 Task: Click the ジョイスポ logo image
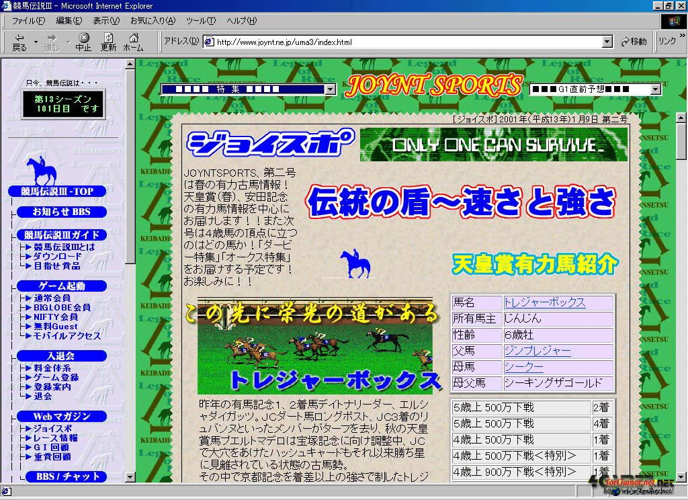[270, 143]
